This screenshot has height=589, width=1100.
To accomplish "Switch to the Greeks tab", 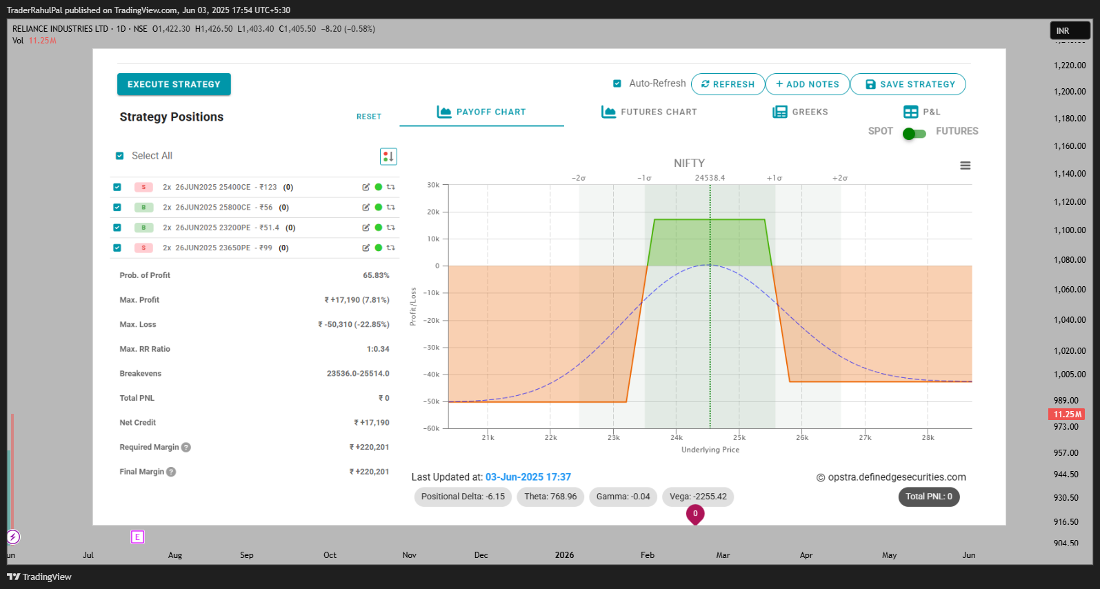I will (x=801, y=112).
